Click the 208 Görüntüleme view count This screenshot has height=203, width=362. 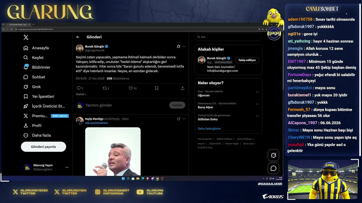coord(118,78)
